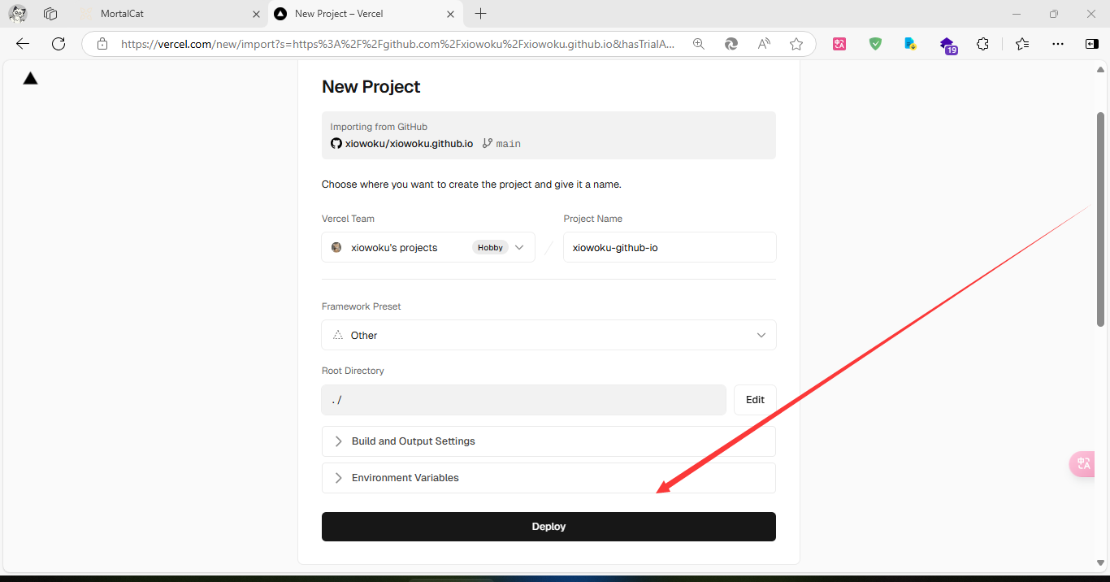1110x582 pixels.
Task: Click the Framework Preset label
Action: (362, 306)
